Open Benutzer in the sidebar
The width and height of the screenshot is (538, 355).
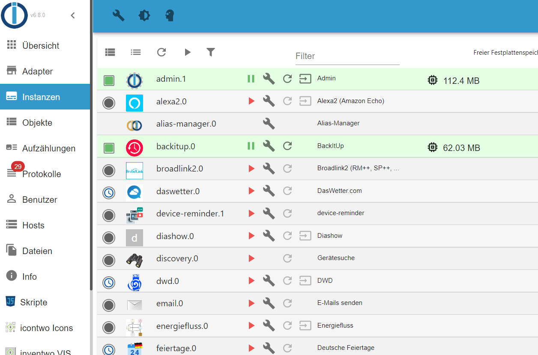point(45,200)
